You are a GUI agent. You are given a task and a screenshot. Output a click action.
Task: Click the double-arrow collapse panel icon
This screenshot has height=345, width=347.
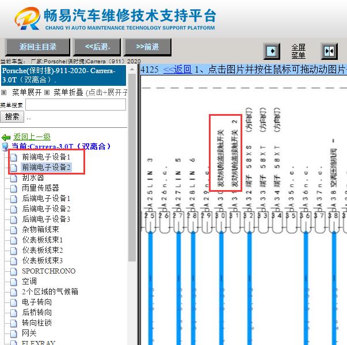point(329,51)
